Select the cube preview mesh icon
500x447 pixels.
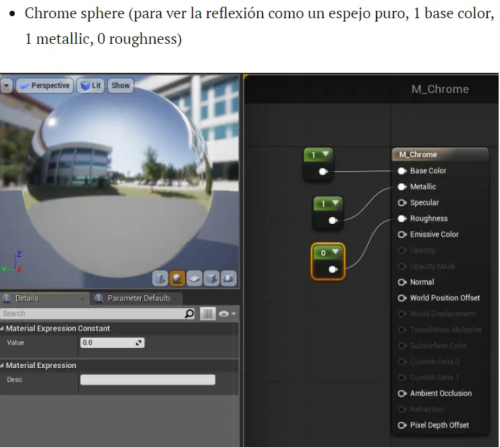tap(212, 278)
